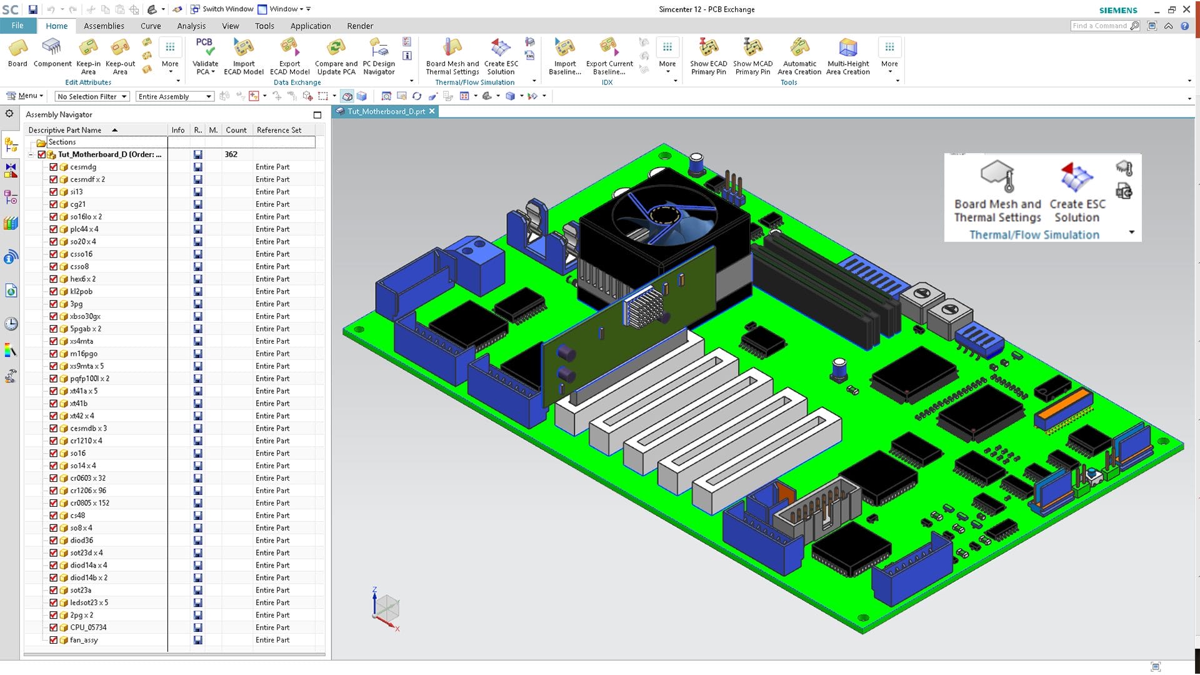Image resolution: width=1200 pixels, height=675 pixels.
Task: Click Export Current Baseline in IDX group
Action: [x=608, y=56]
